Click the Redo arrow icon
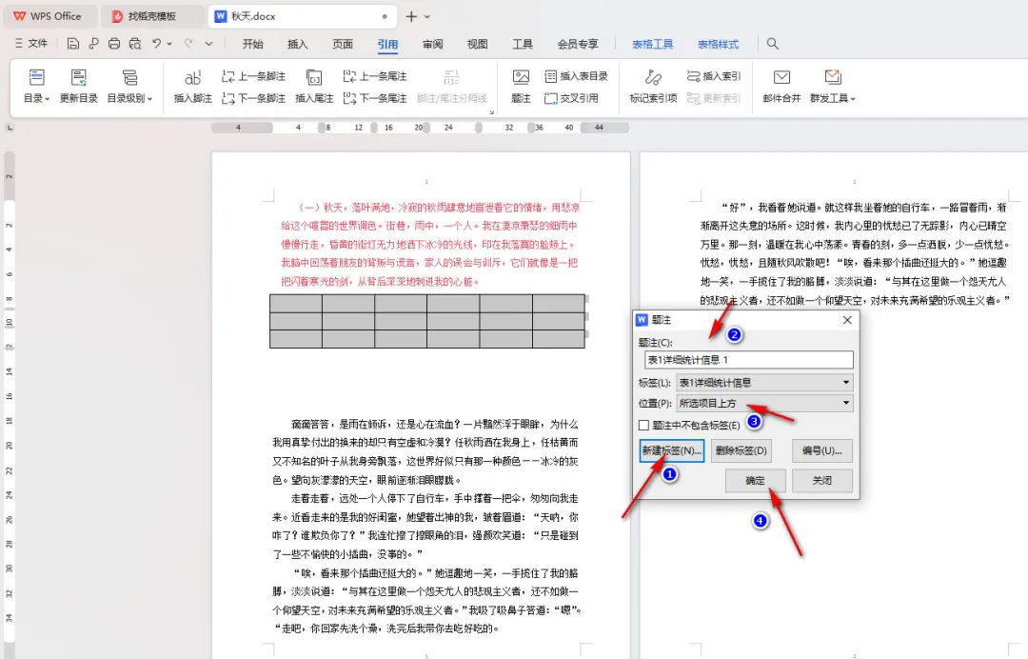The width and height of the screenshot is (1028, 659). coord(188,43)
